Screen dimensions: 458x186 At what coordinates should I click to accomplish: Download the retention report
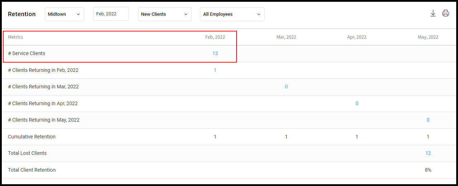(x=433, y=13)
